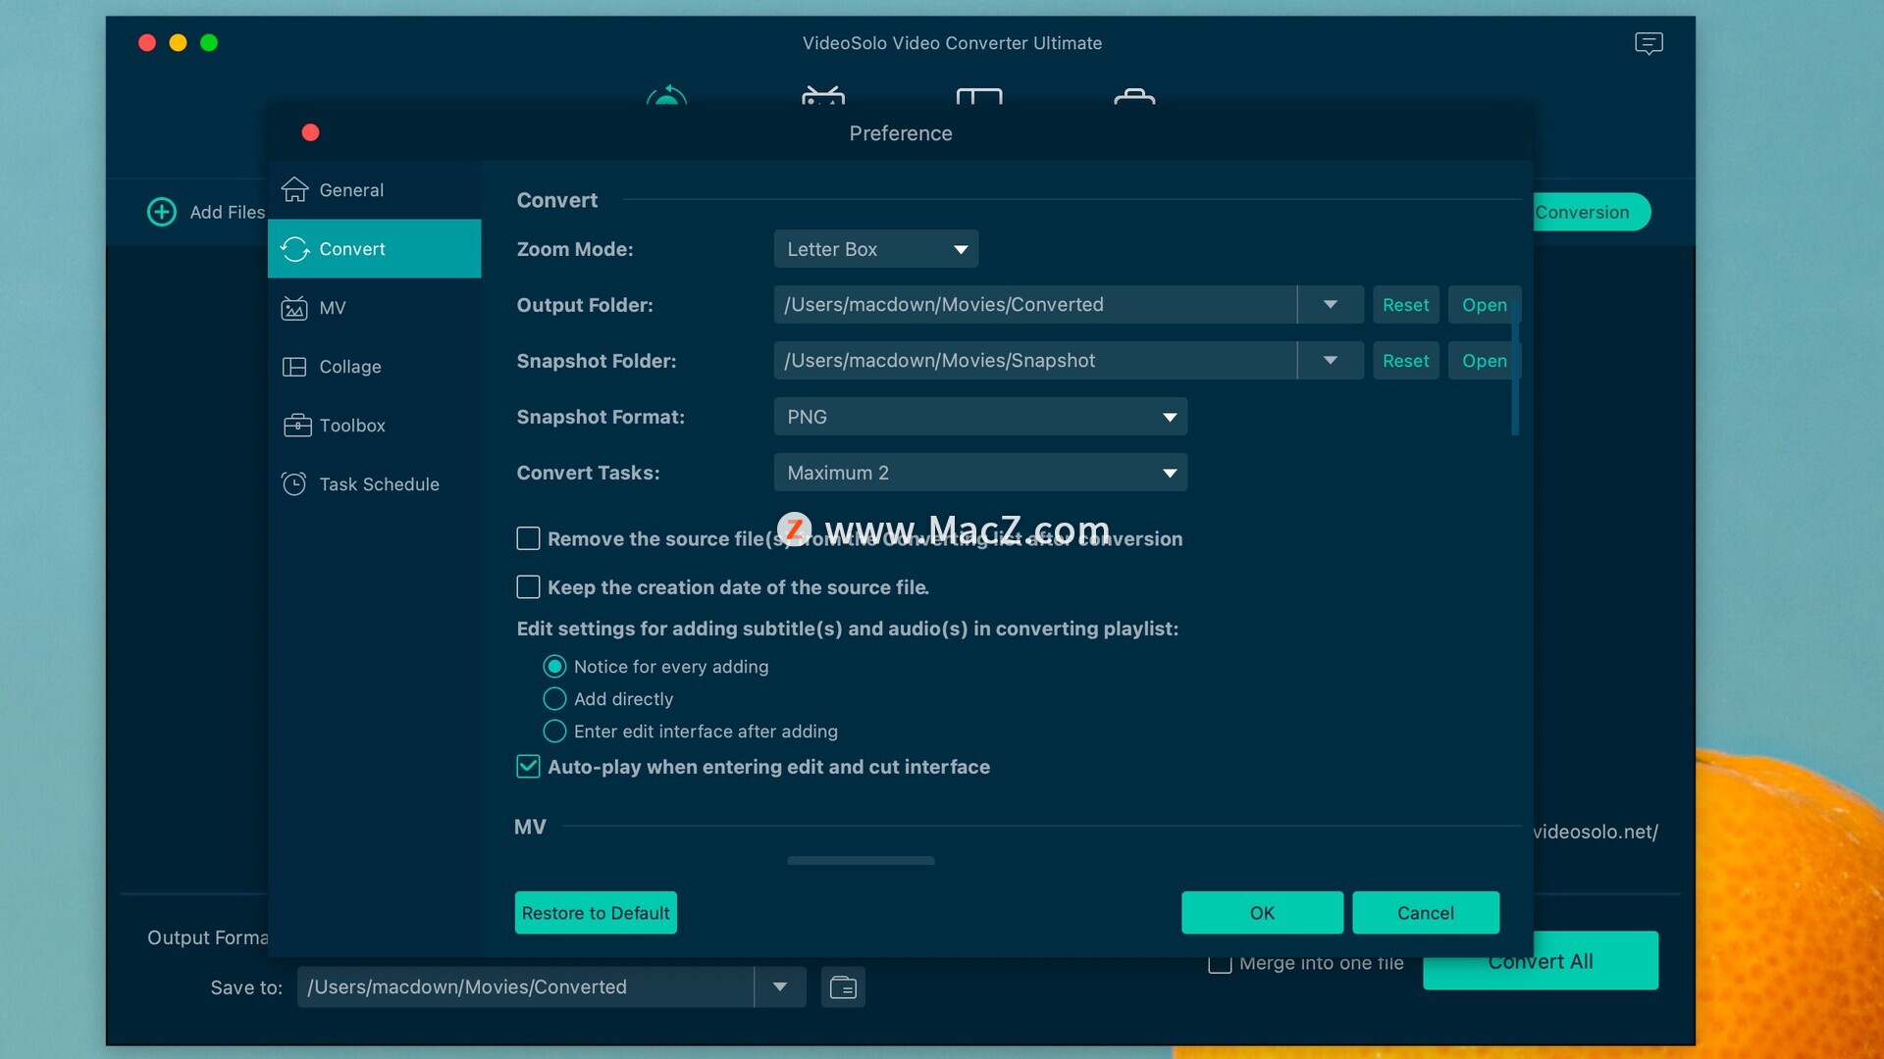
Task: Click the Collage tab icon in main toolbar
Action: coord(979,96)
